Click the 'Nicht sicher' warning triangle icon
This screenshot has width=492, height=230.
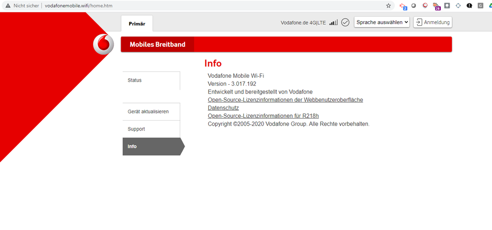pyautogui.click(x=8, y=5)
